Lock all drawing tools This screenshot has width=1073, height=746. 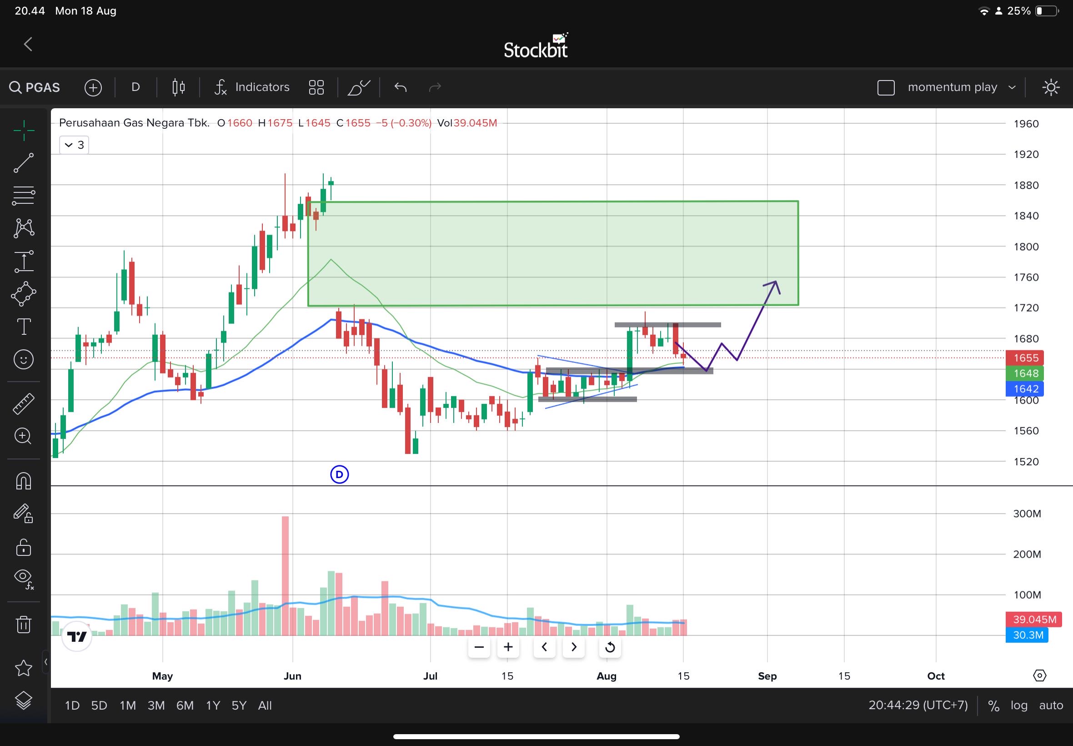coord(23,547)
